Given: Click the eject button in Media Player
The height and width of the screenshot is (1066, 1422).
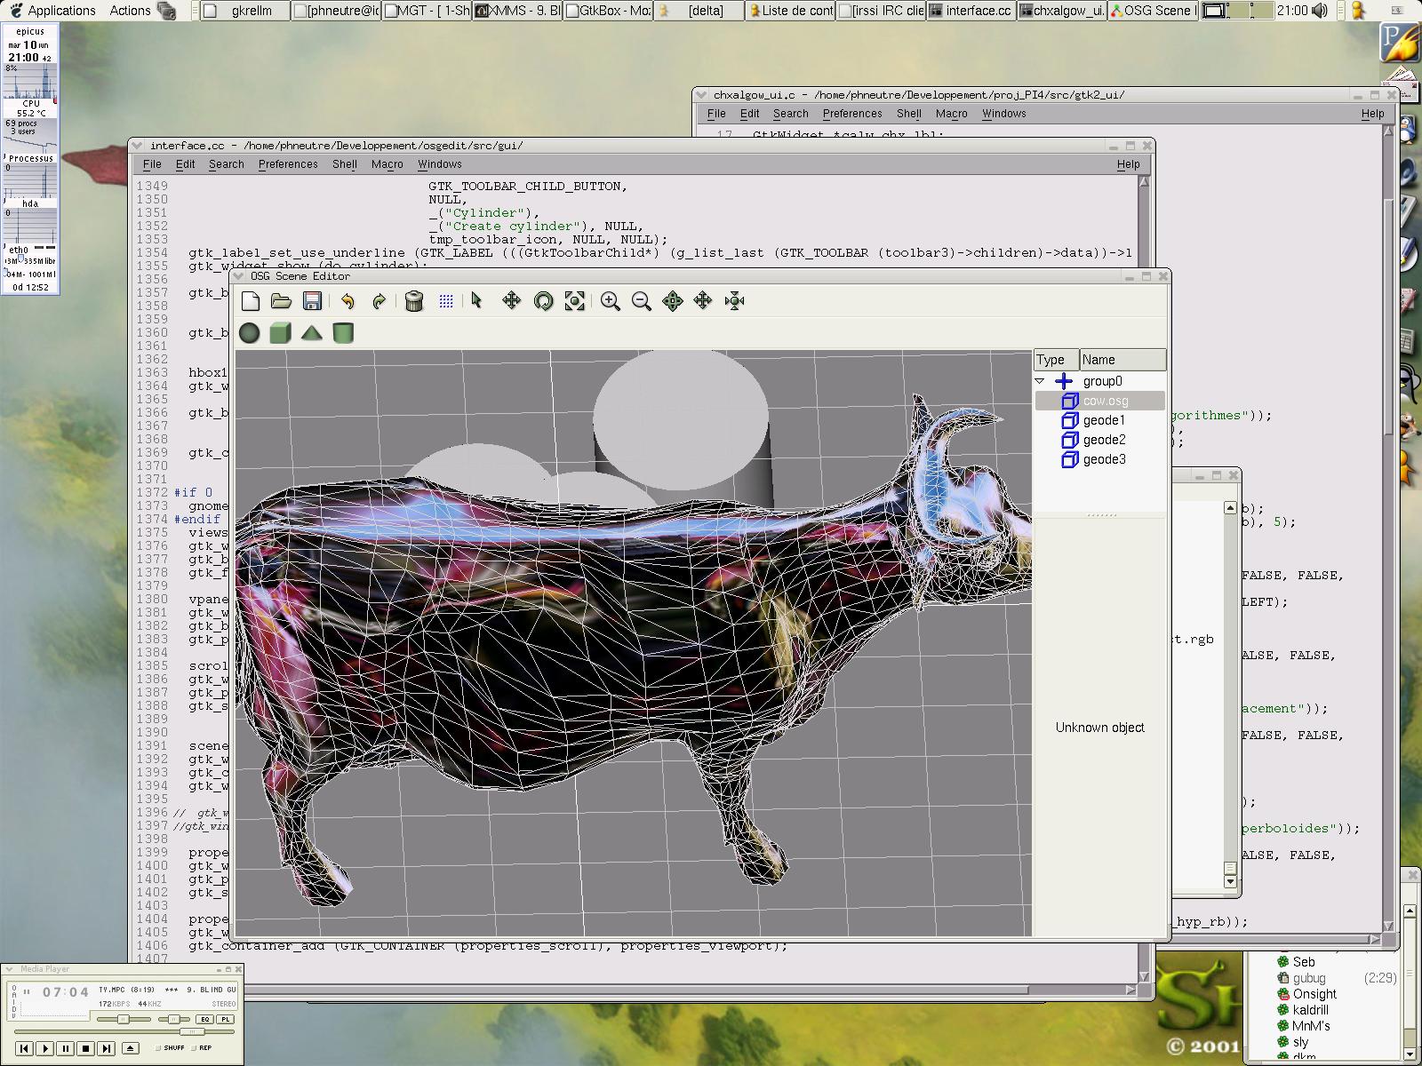Looking at the screenshot, I should click(x=130, y=1048).
